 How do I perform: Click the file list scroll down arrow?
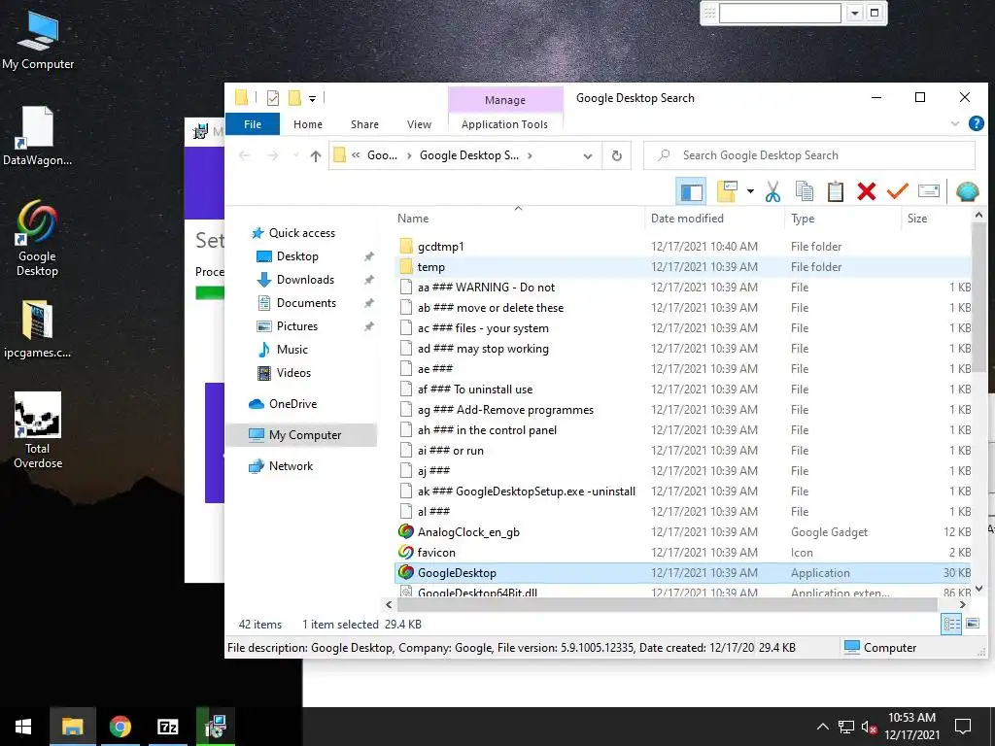coord(978,589)
